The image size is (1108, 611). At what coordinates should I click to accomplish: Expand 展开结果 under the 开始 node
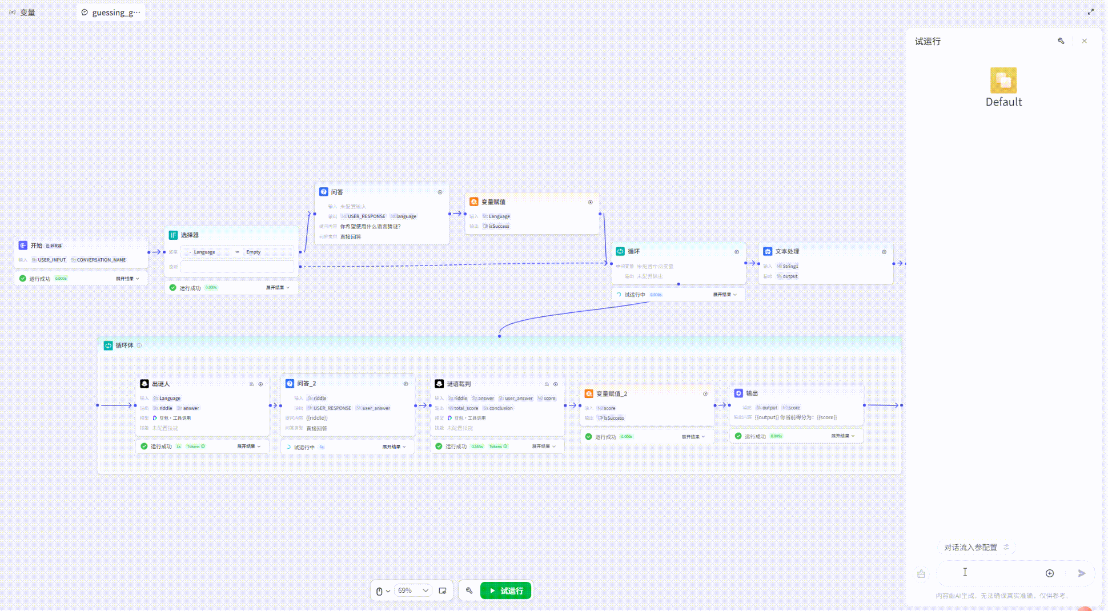[127, 279]
